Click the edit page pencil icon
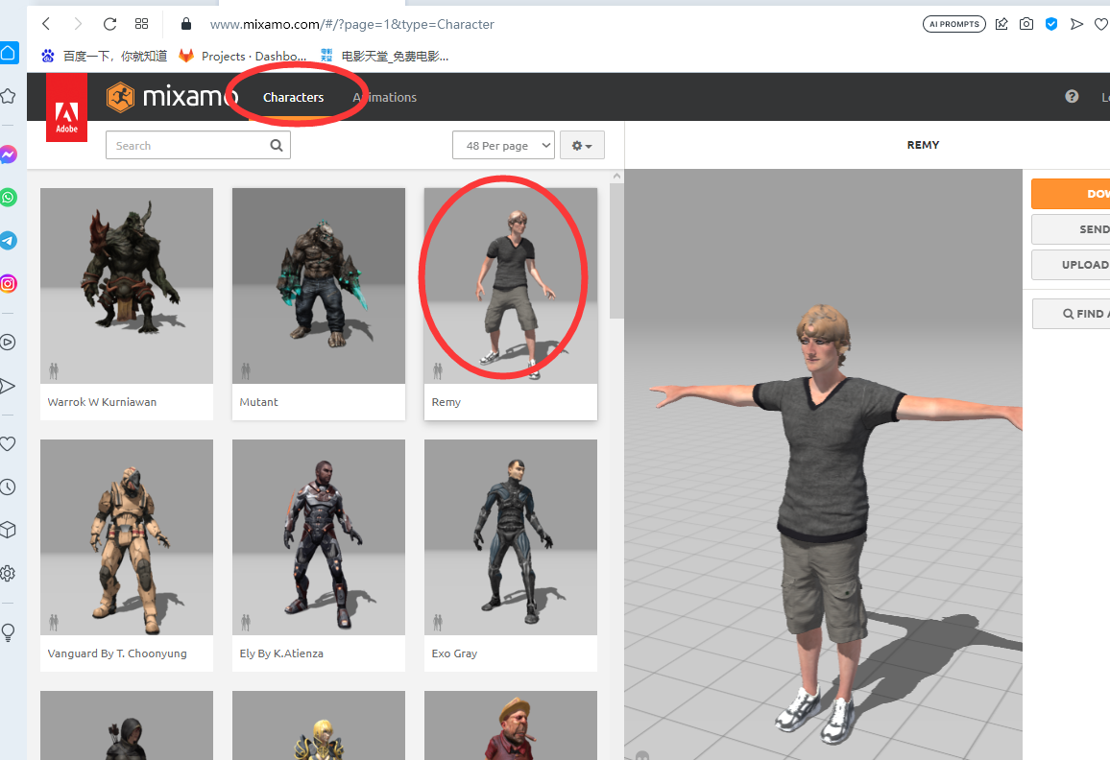 click(x=1001, y=24)
